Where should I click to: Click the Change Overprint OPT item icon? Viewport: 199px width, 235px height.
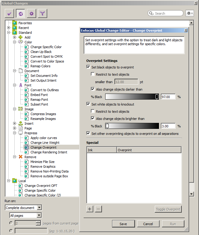[x=21, y=186]
